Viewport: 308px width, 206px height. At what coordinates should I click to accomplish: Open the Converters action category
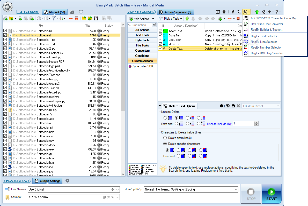142,51
